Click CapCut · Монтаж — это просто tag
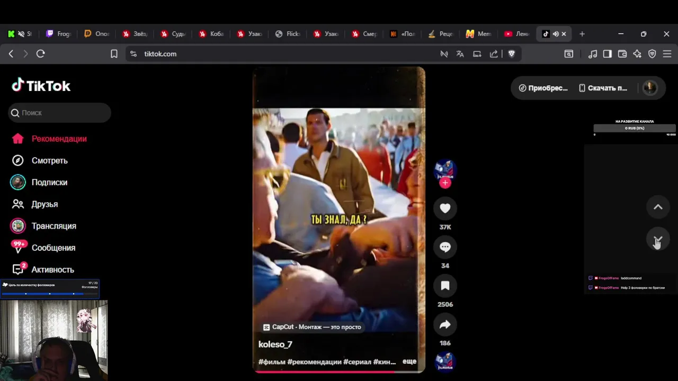The image size is (678, 381). point(312,327)
